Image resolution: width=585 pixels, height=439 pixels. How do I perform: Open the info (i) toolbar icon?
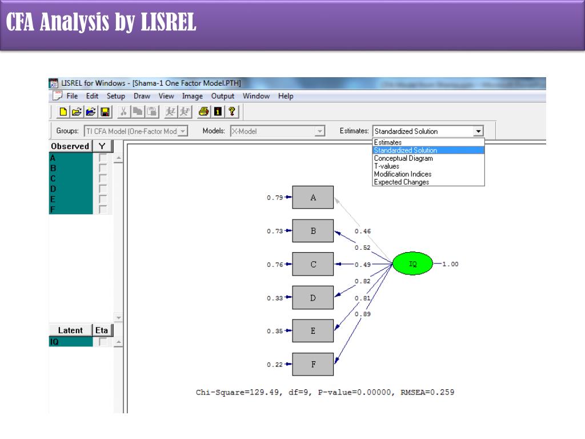pyautogui.click(x=218, y=111)
